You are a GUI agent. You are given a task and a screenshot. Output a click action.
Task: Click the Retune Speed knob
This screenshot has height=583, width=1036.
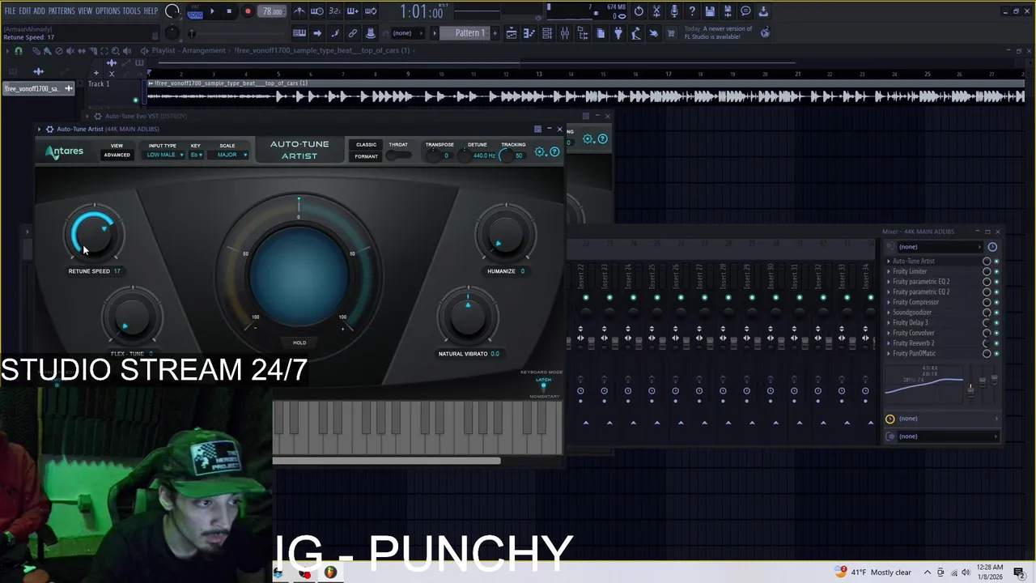tap(94, 234)
